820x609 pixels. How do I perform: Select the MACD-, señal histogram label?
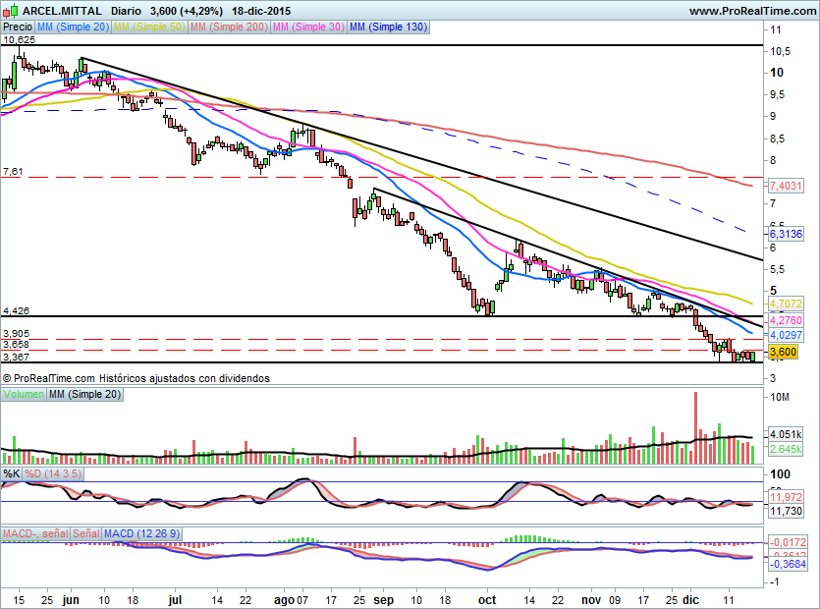pos(35,533)
